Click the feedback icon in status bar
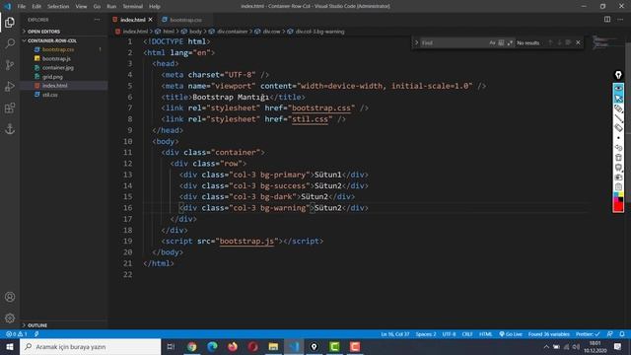 point(609,334)
